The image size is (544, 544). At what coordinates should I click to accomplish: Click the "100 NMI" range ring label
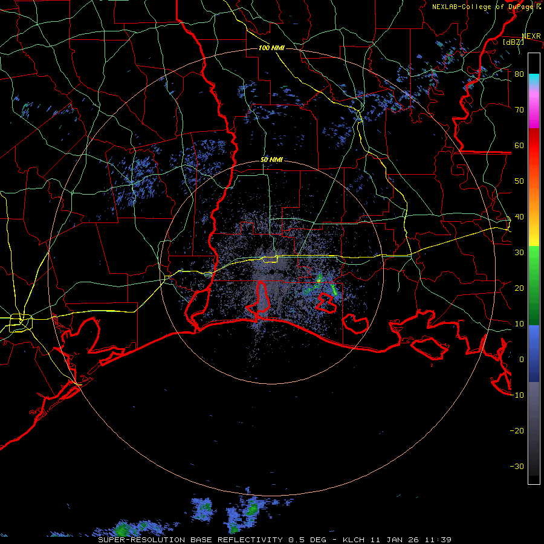[x=271, y=48]
